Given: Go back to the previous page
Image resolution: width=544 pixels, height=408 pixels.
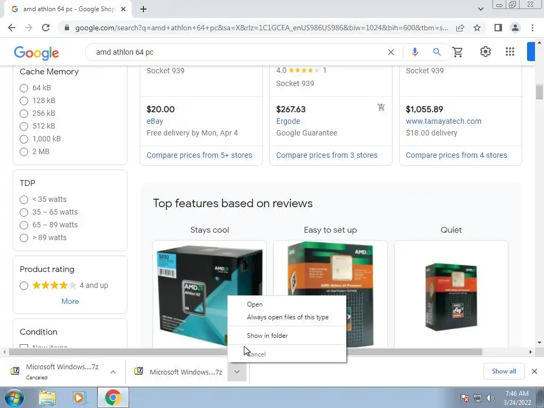Looking at the screenshot, I should tap(12, 28).
